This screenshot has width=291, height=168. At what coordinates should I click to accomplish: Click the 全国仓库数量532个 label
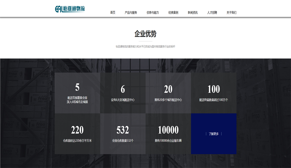click(123, 140)
